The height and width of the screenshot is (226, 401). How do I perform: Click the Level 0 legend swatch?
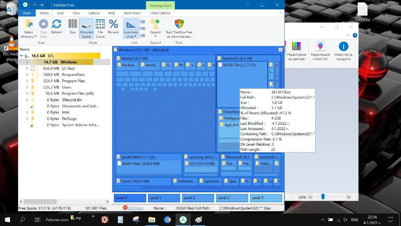[130, 197]
